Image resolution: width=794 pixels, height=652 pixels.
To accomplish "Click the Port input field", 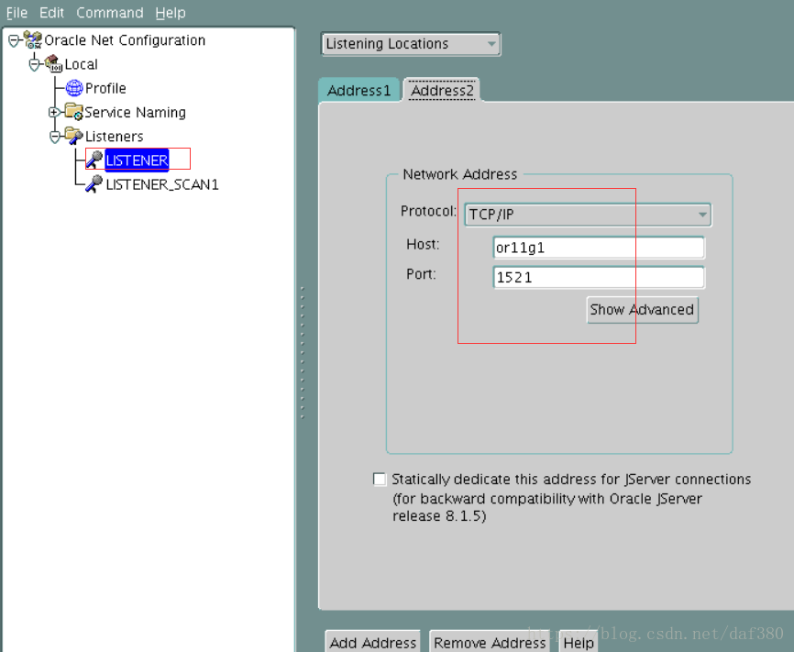I will pos(599,277).
